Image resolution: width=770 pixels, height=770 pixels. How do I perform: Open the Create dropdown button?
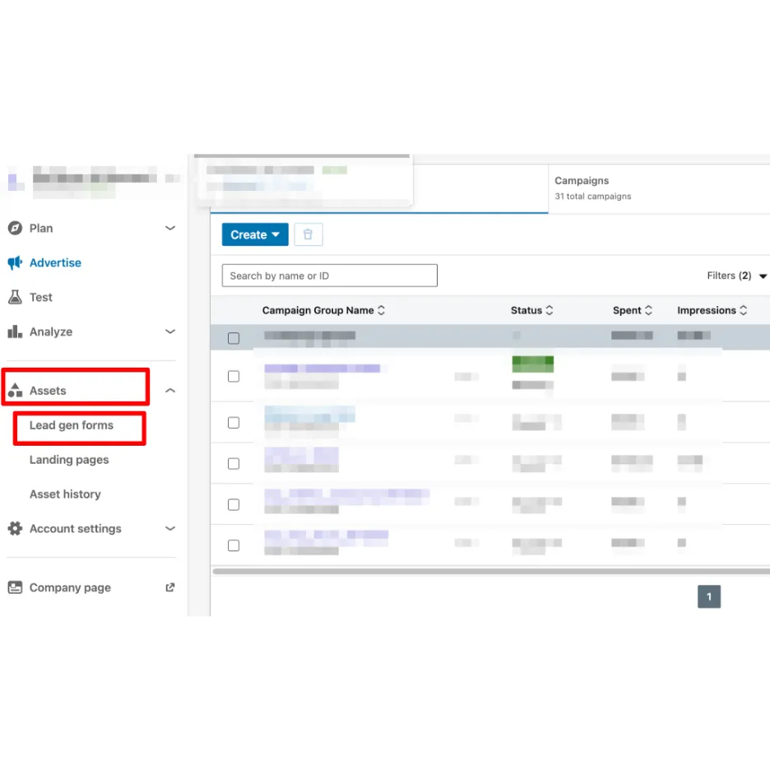pyautogui.click(x=255, y=234)
